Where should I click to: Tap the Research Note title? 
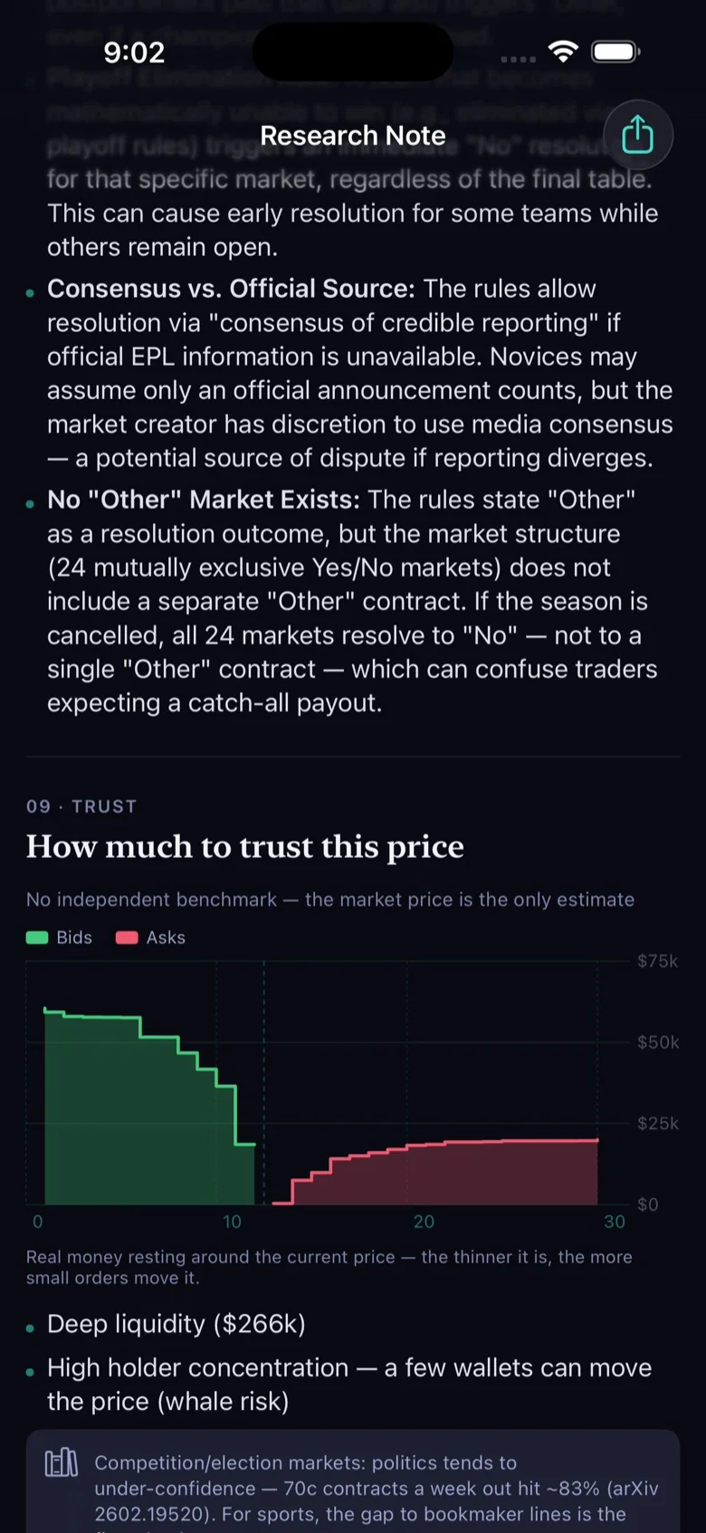pos(353,136)
